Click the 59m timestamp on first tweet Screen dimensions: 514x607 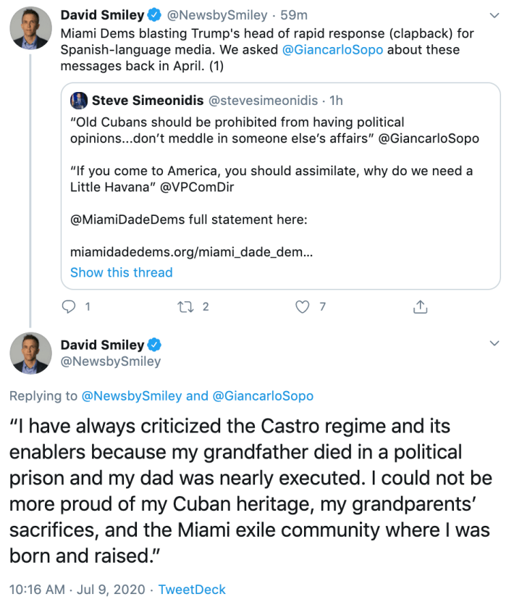point(294,15)
